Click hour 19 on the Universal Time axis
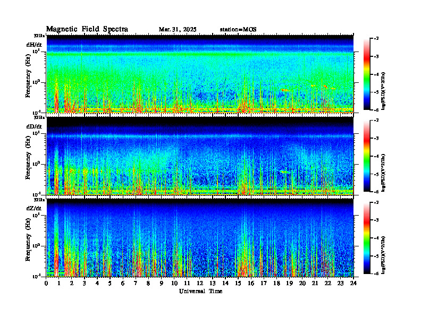Image resolution: width=421 pixels, height=325 pixels. pos(289,283)
